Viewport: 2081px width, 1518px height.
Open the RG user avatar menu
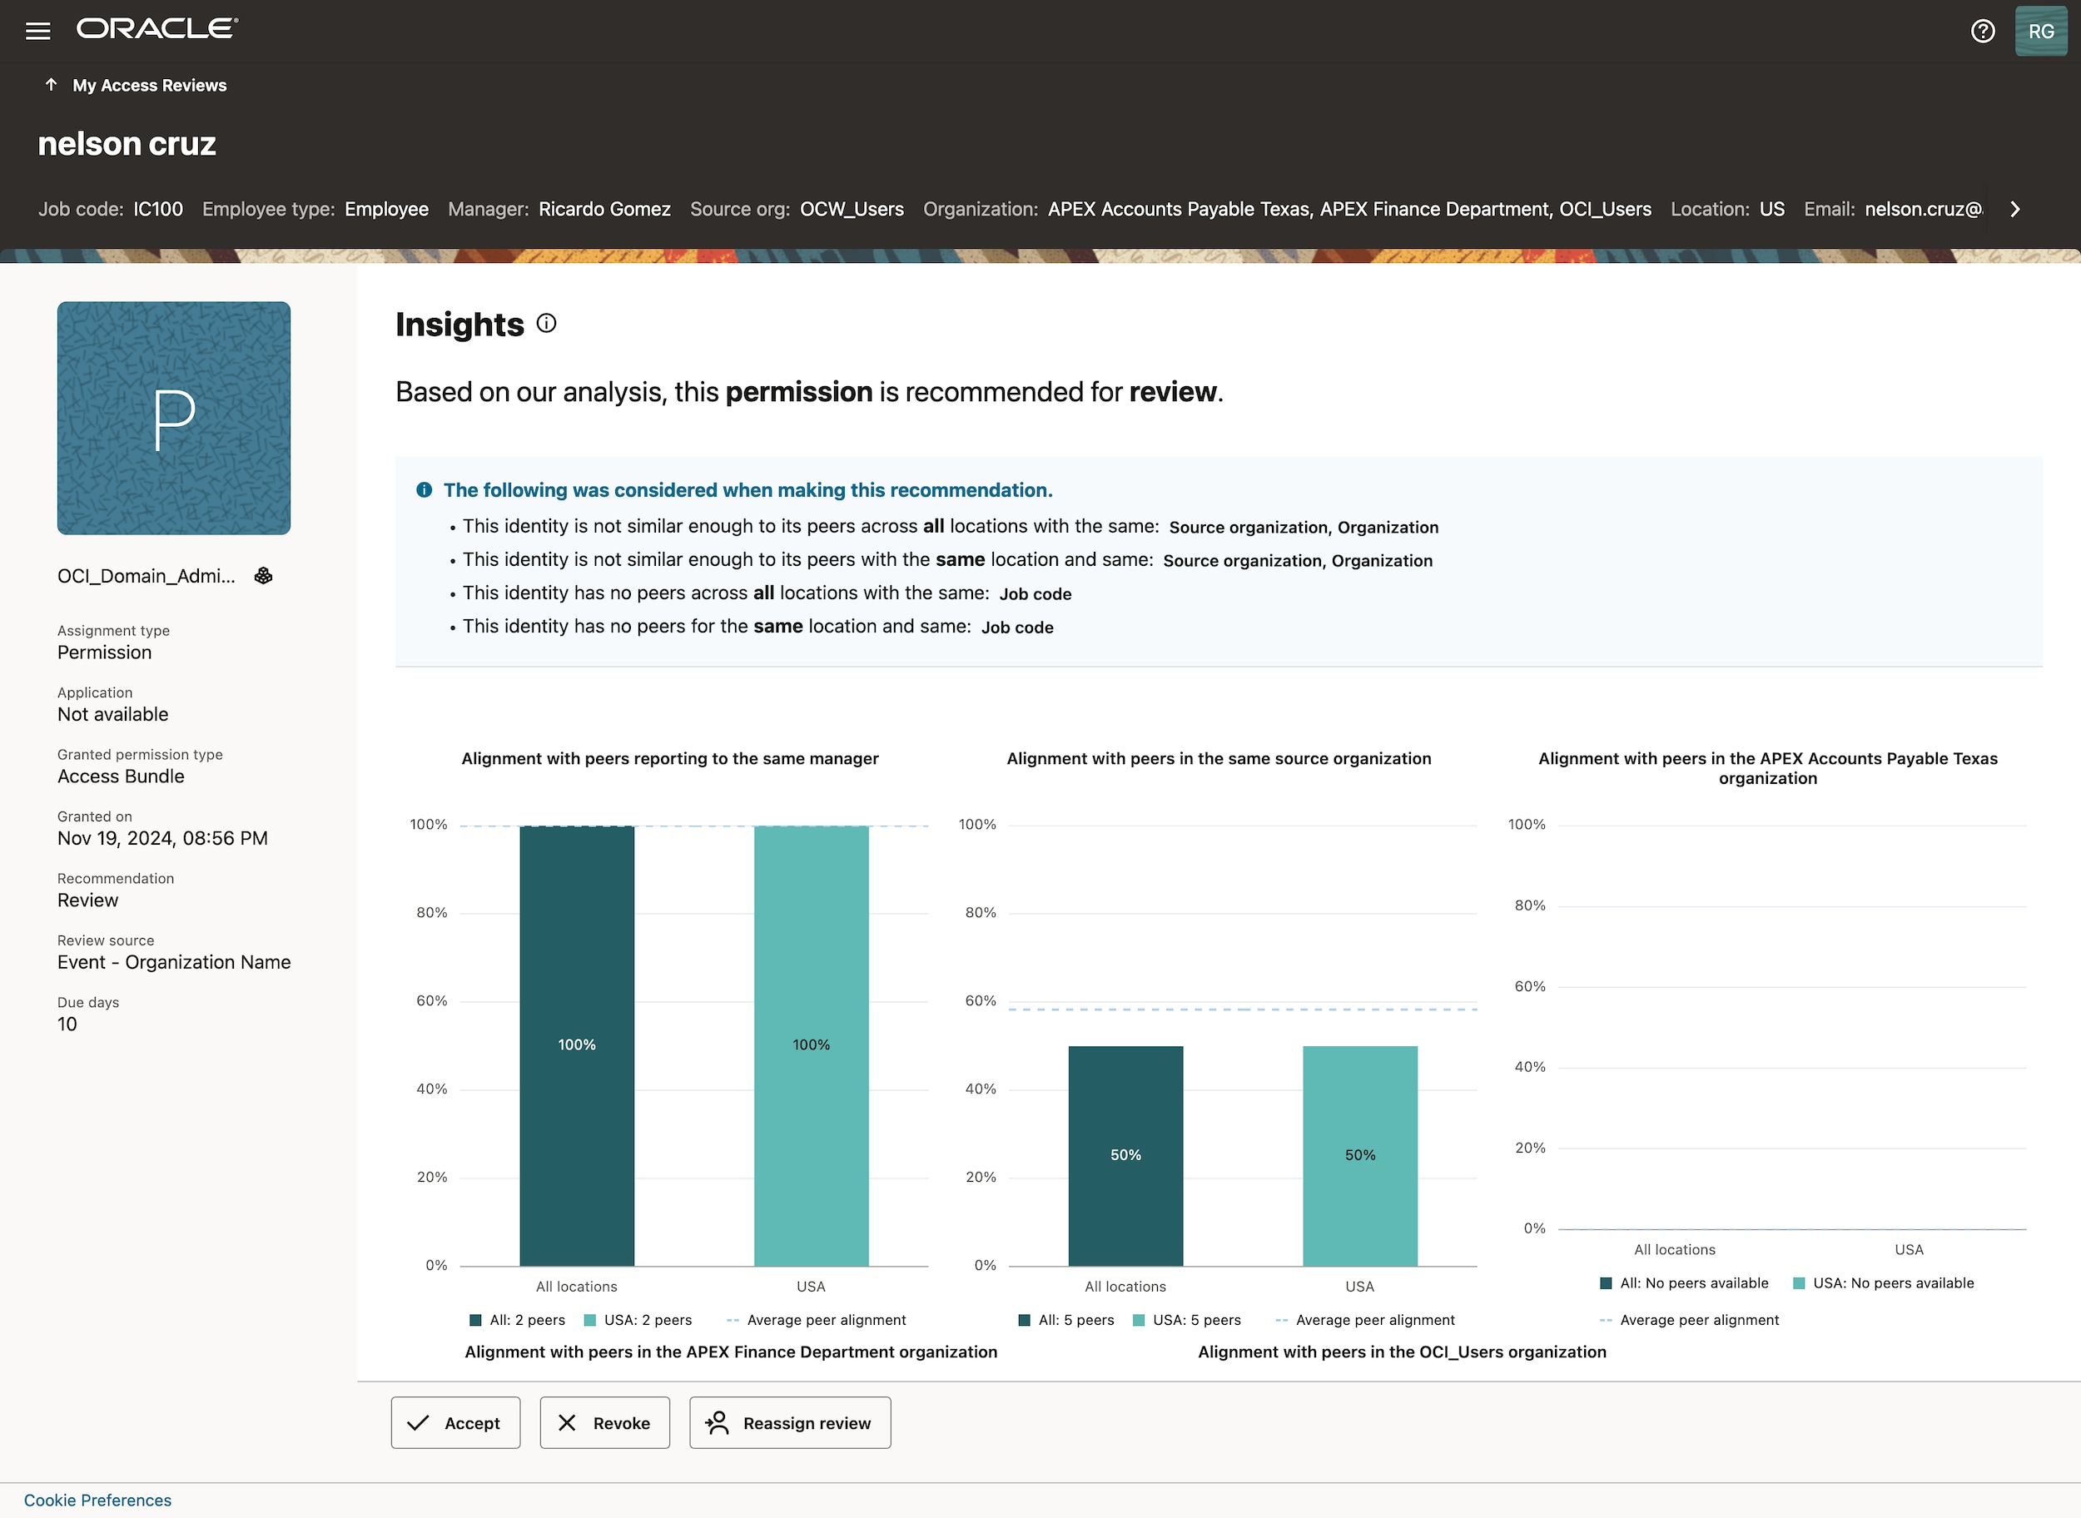[2040, 30]
